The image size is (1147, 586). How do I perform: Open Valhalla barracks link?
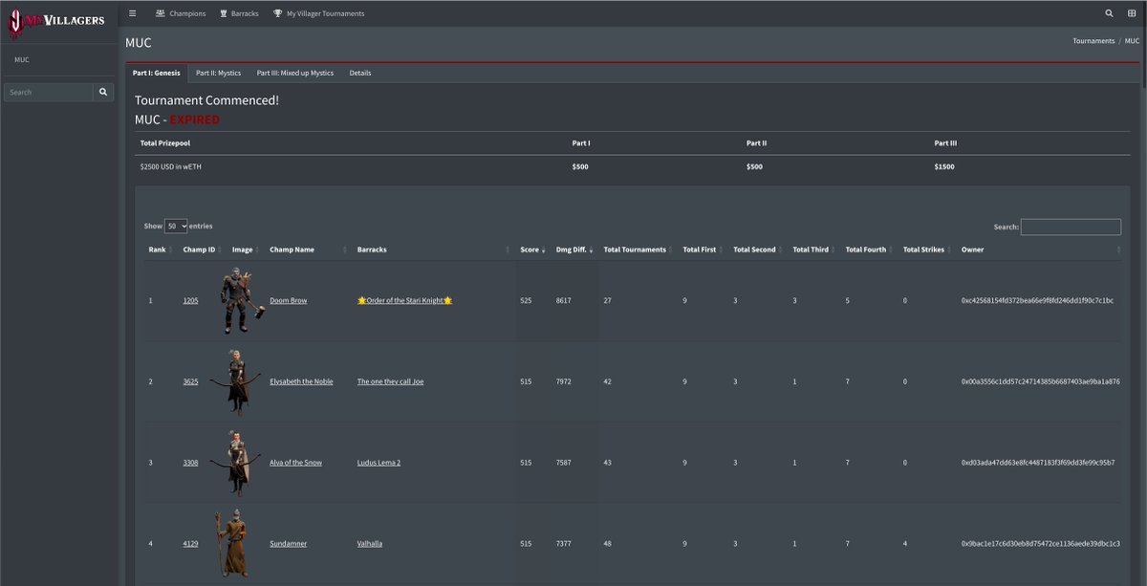click(370, 544)
